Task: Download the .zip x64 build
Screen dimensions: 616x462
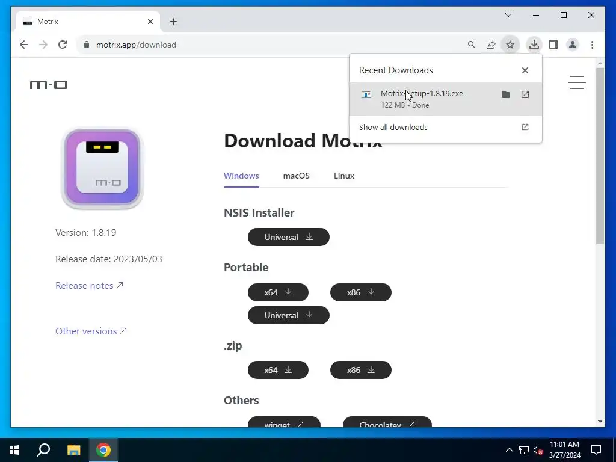Action: (x=278, y=370)
